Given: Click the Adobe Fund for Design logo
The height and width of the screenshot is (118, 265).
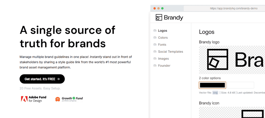Looking at the screenshot, I should pos(34,99).
